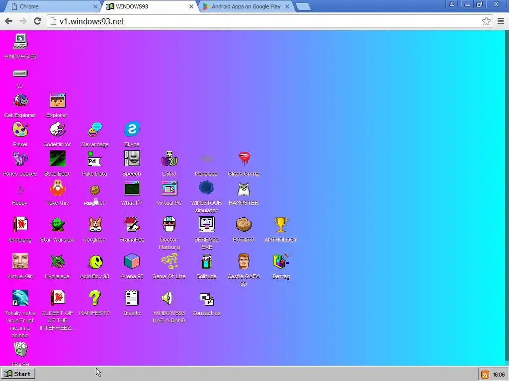The height and width of the screenshot is (381, 509).
Task: Open the MANIFESTO question mark icon
Action: (x=95, y=298)
